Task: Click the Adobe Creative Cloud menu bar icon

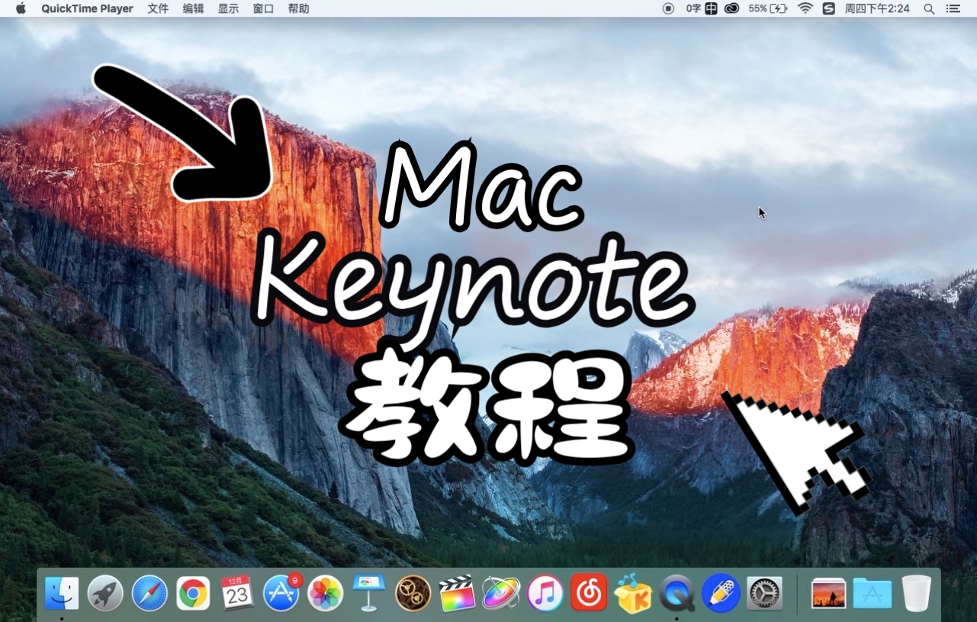Action: (x=731, y=8)
